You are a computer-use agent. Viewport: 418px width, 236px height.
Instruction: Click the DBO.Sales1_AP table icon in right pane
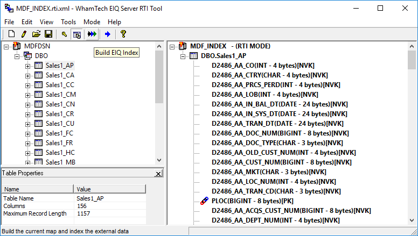(x=193, y=55)
